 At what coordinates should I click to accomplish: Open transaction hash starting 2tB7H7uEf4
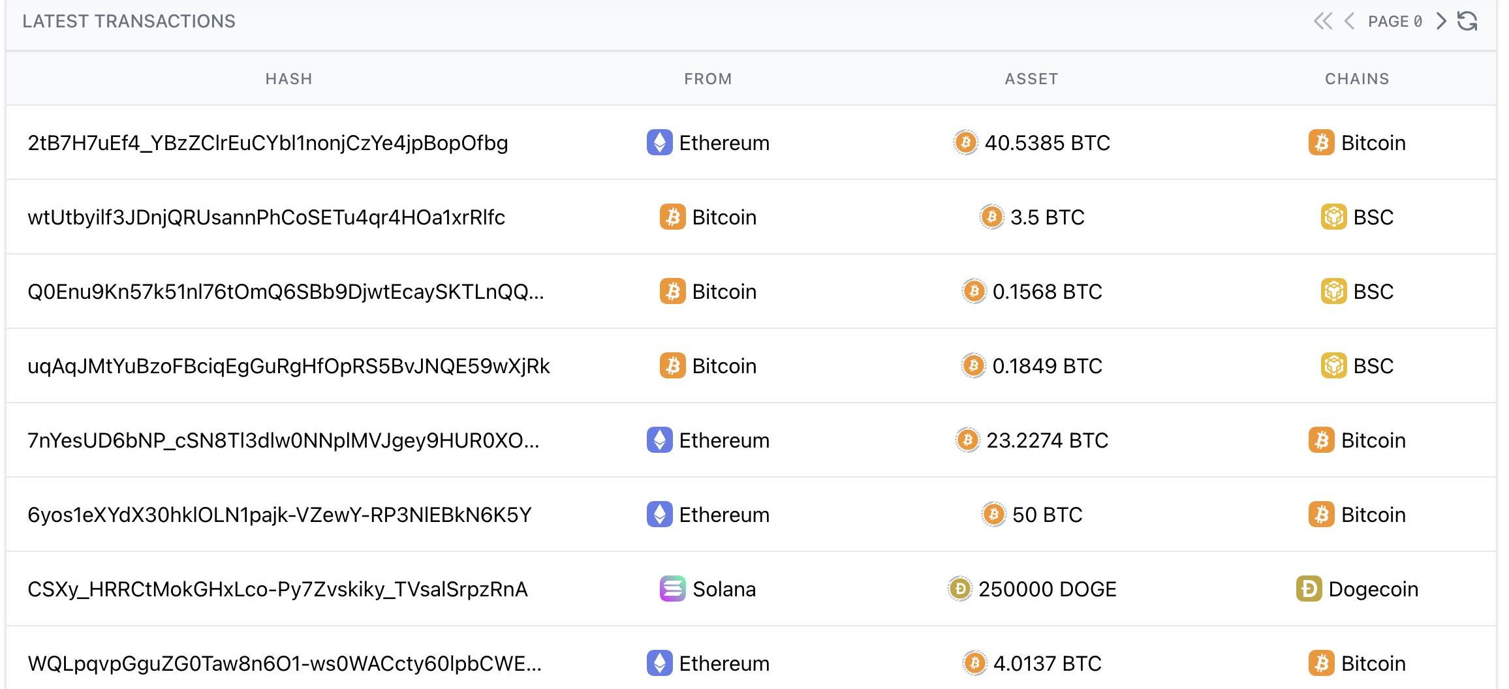268,143
